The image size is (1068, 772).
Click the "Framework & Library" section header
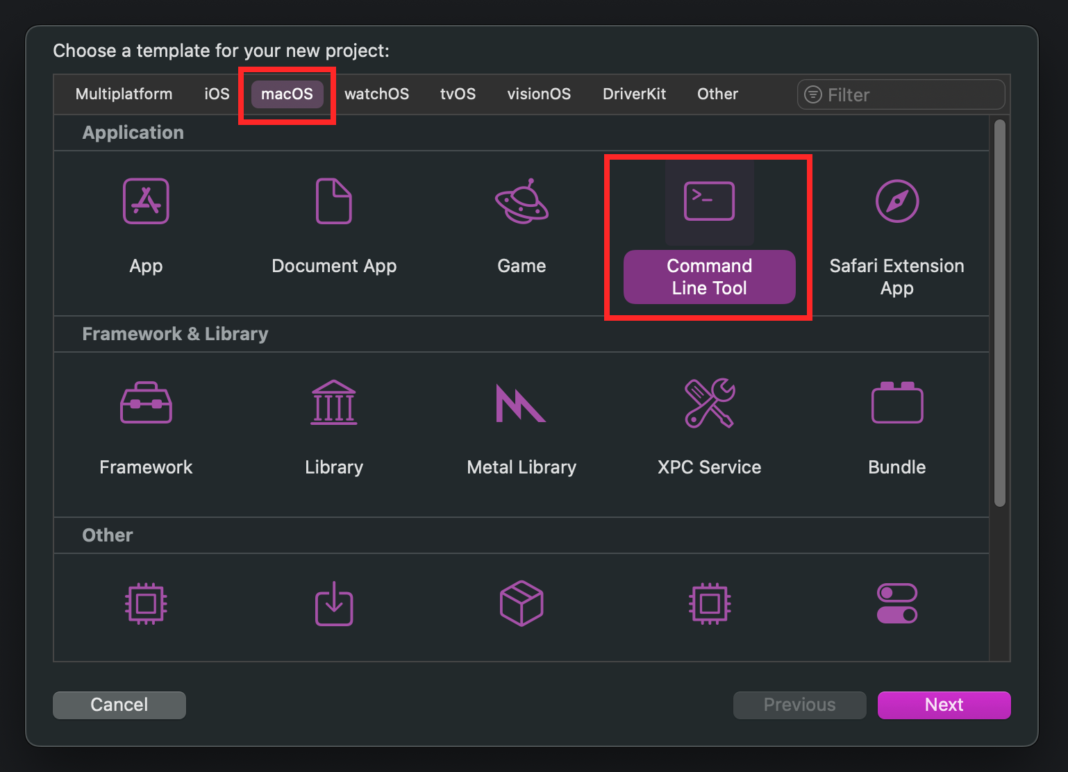click(175, 334)
